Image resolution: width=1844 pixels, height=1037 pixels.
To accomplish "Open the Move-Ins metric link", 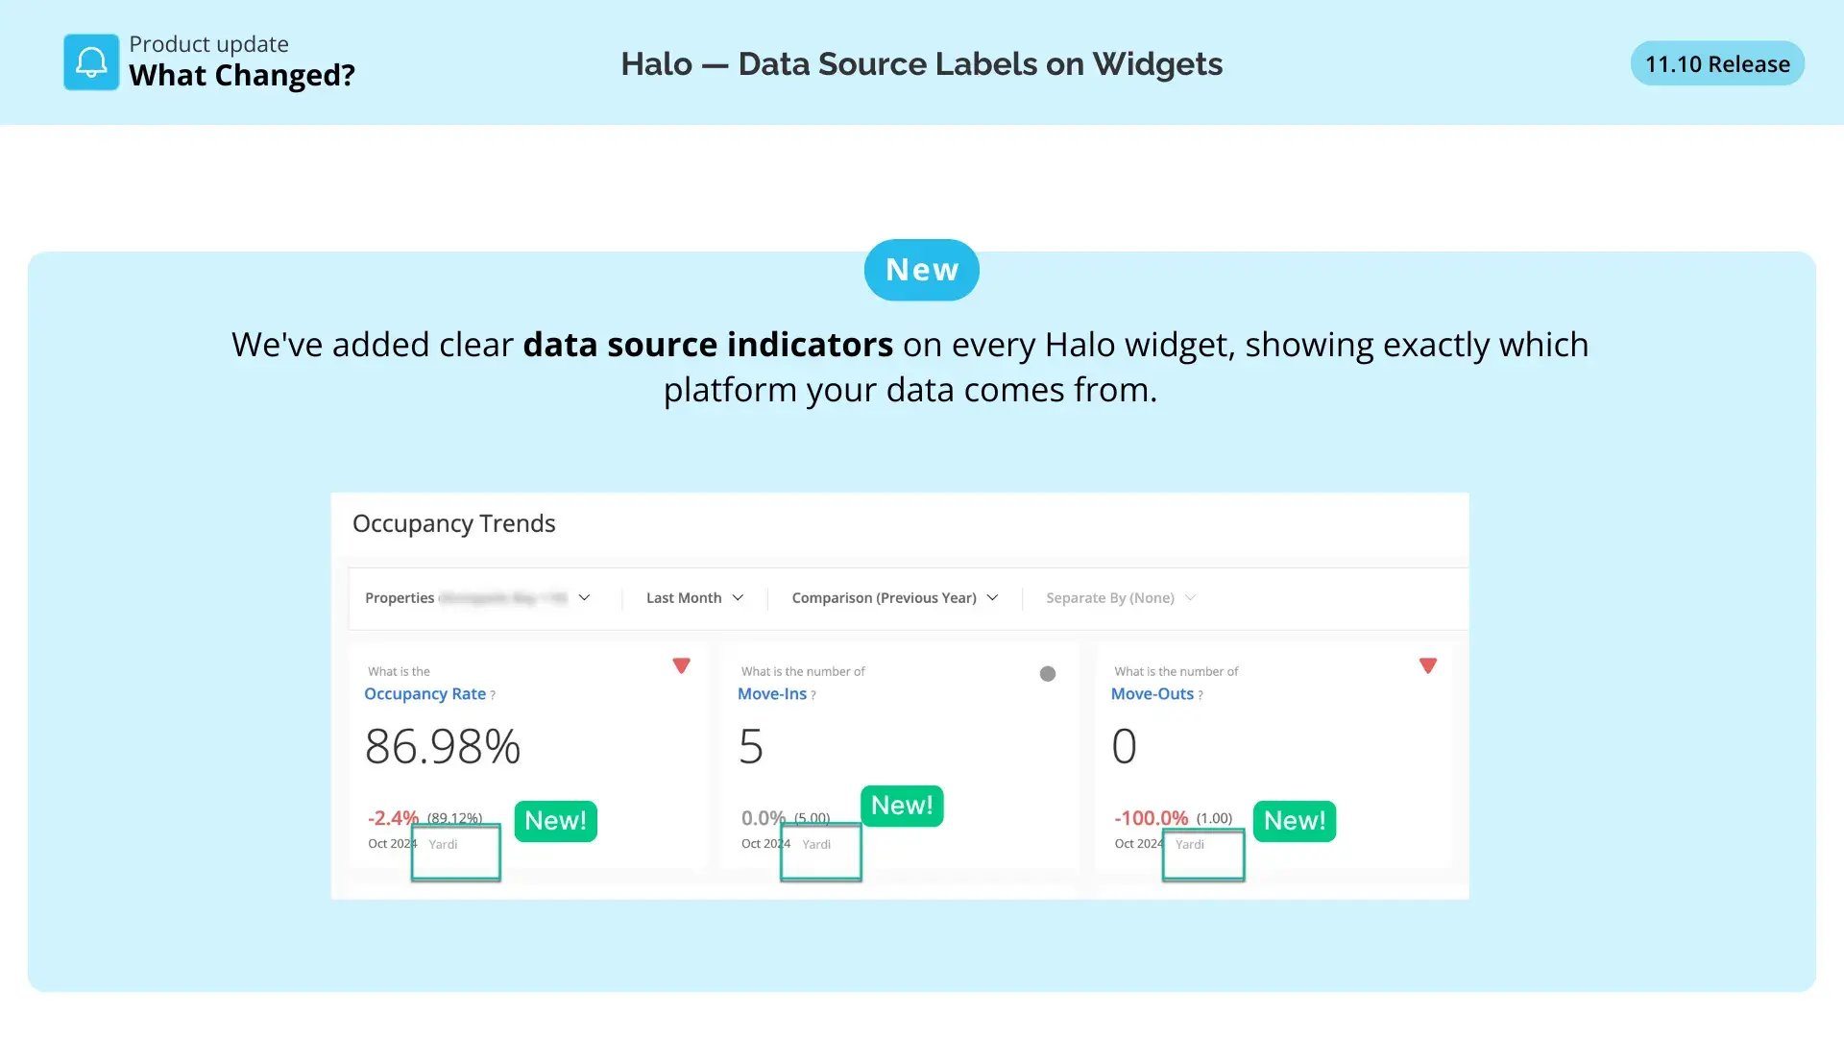I will point(771,694).
